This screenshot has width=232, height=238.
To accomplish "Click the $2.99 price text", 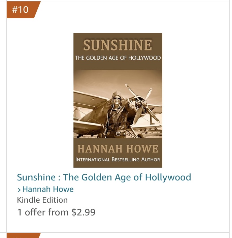I will click(x=84, y=212).
